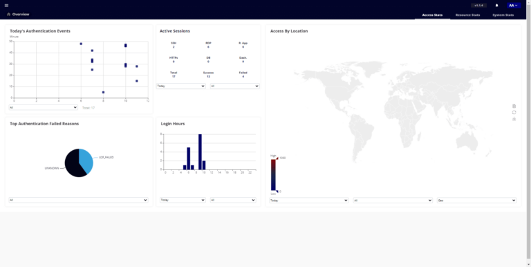Click the Total sessions value

coord(174,77)
